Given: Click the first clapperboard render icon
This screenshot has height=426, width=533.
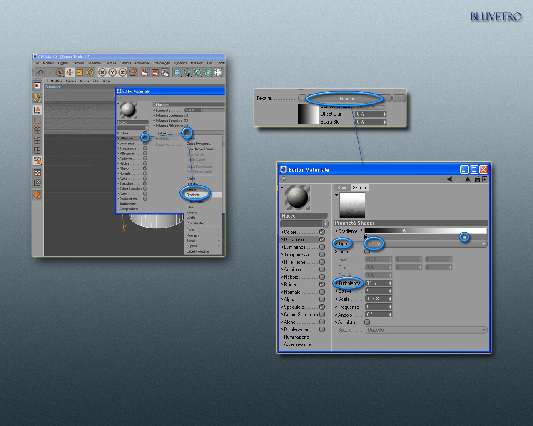Looking at the screenshot, I should [145, 72].
